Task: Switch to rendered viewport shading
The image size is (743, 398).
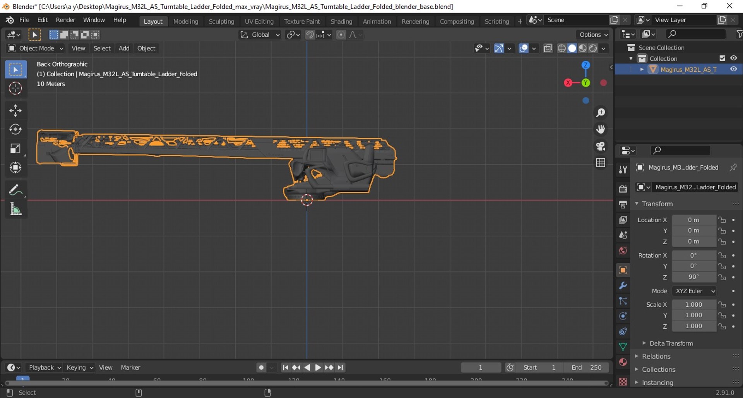Action: click(x=593, y=48)
